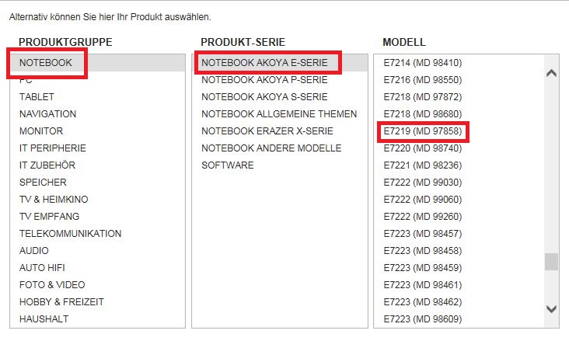The width and height of the screenshot is (569, 348).
Task: Choose TABLET from product groups
Action: pyautogui.click(x=37, y=97)
